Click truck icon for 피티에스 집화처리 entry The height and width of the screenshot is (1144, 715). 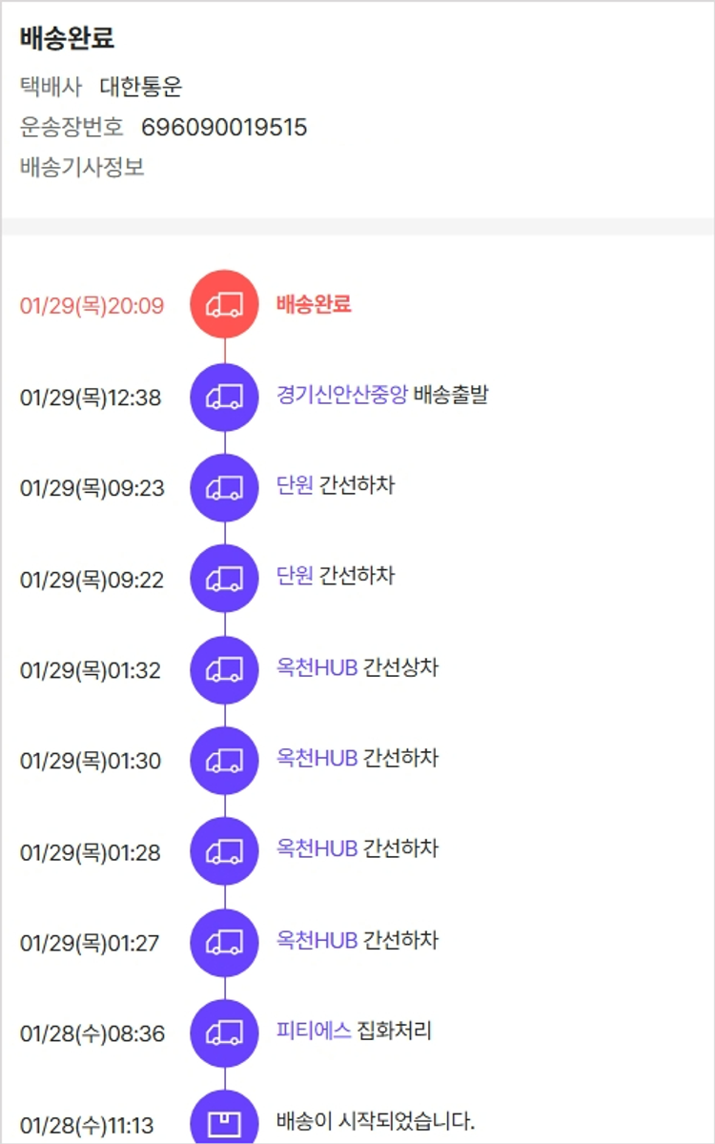pos(224,1032)
